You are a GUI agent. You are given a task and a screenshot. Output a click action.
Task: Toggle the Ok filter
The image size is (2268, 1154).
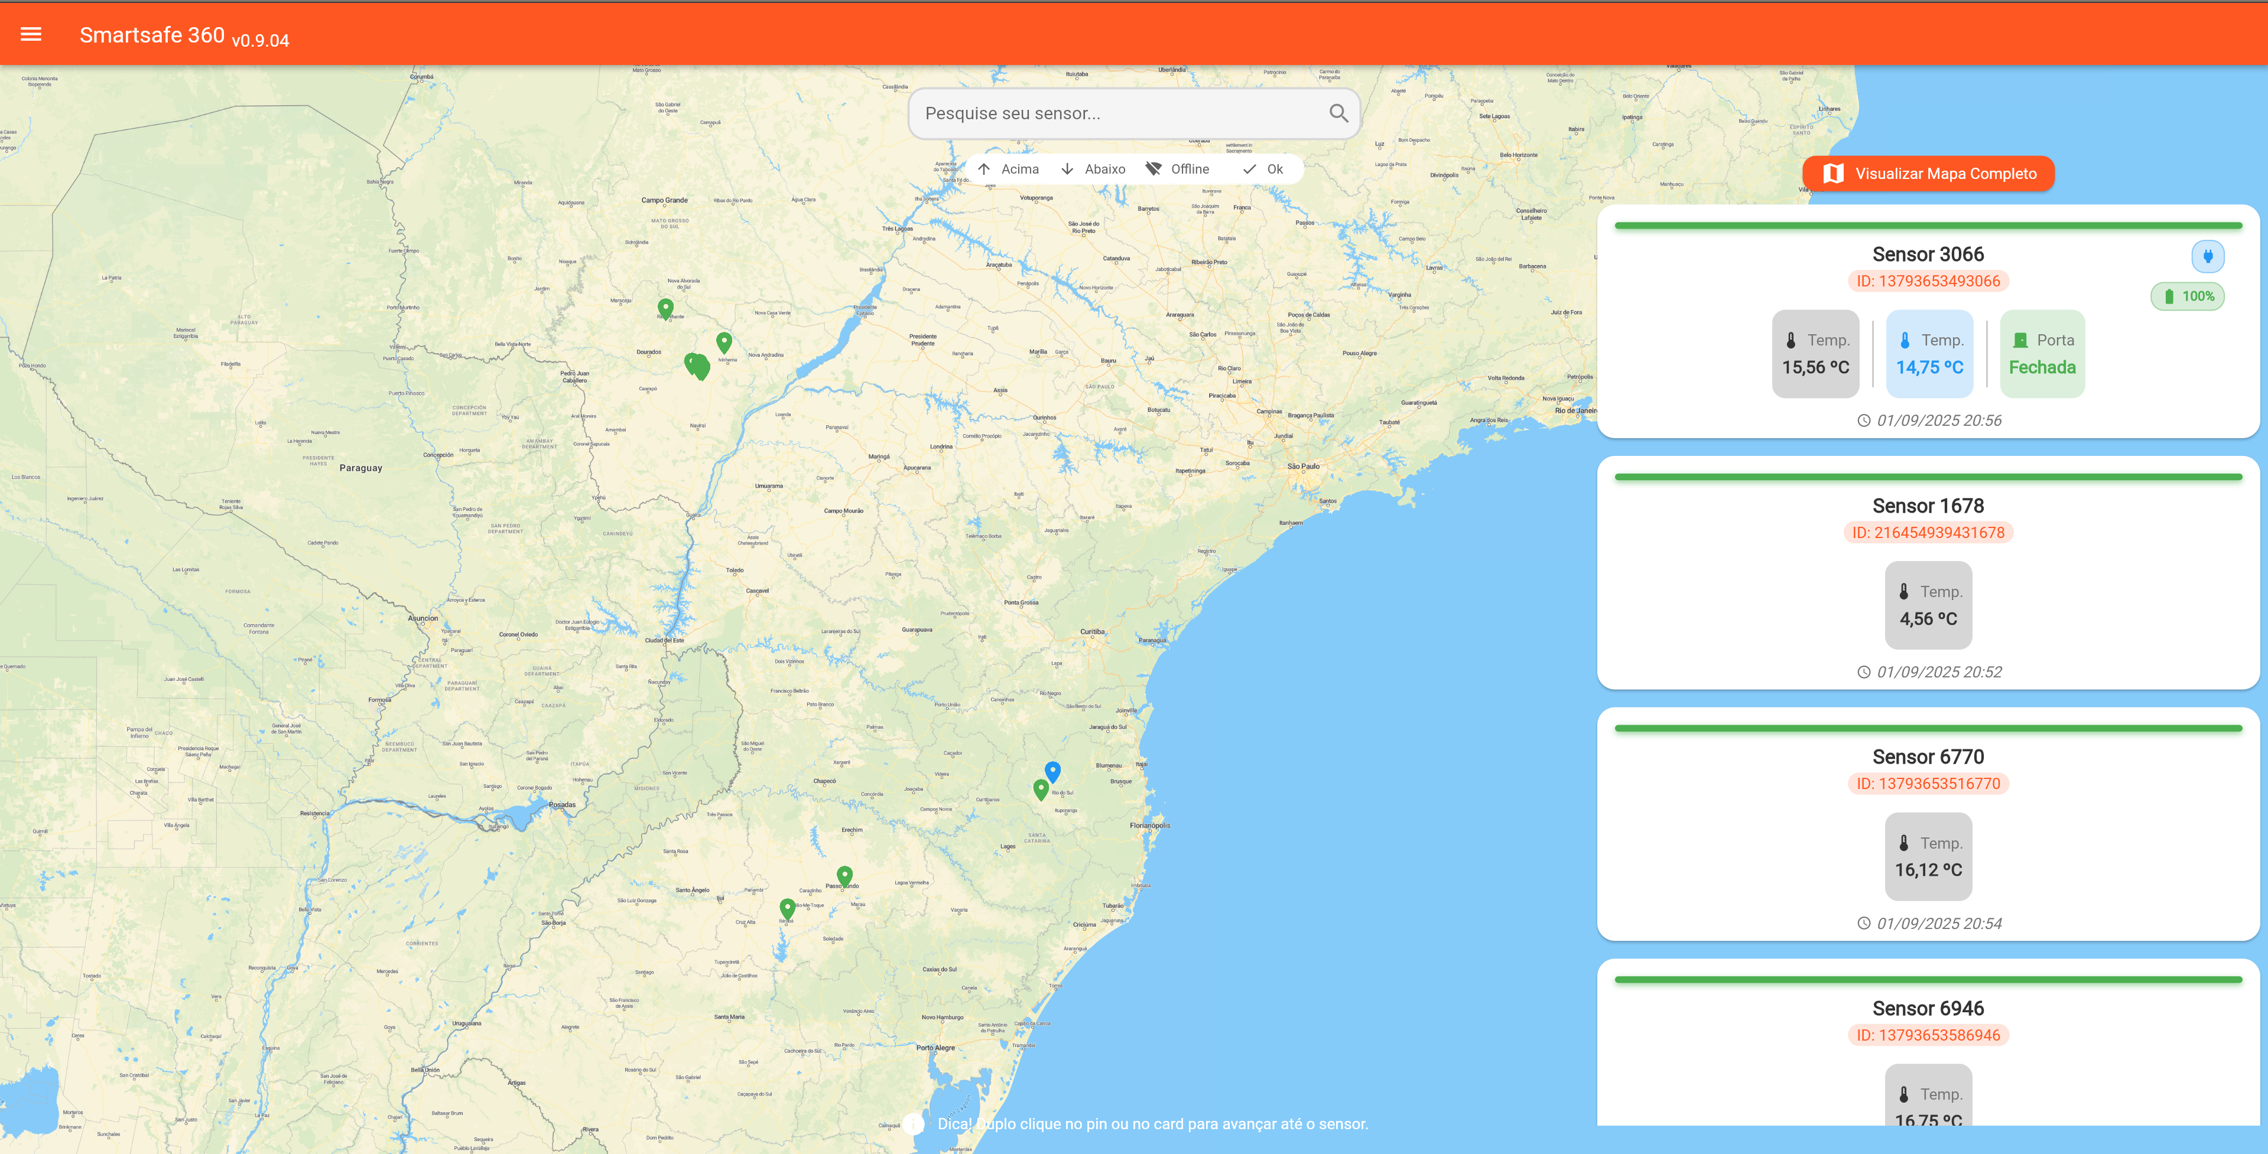(x=1263, y=169)
